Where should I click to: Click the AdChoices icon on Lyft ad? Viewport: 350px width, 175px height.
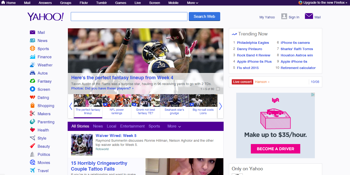pos(313,95)
